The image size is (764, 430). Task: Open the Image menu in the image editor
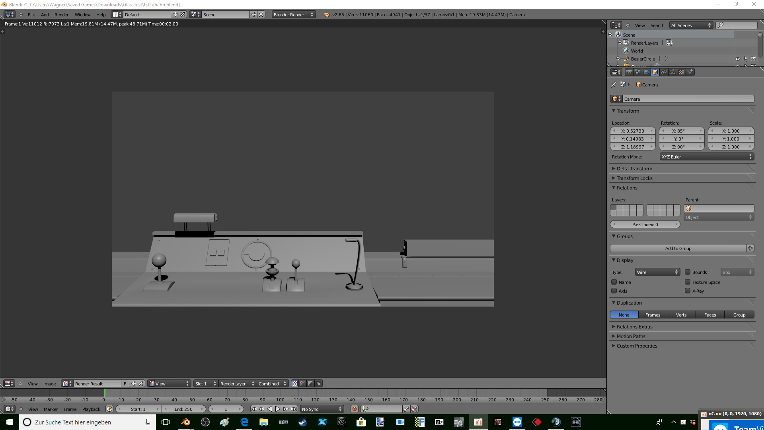point(49,384)
